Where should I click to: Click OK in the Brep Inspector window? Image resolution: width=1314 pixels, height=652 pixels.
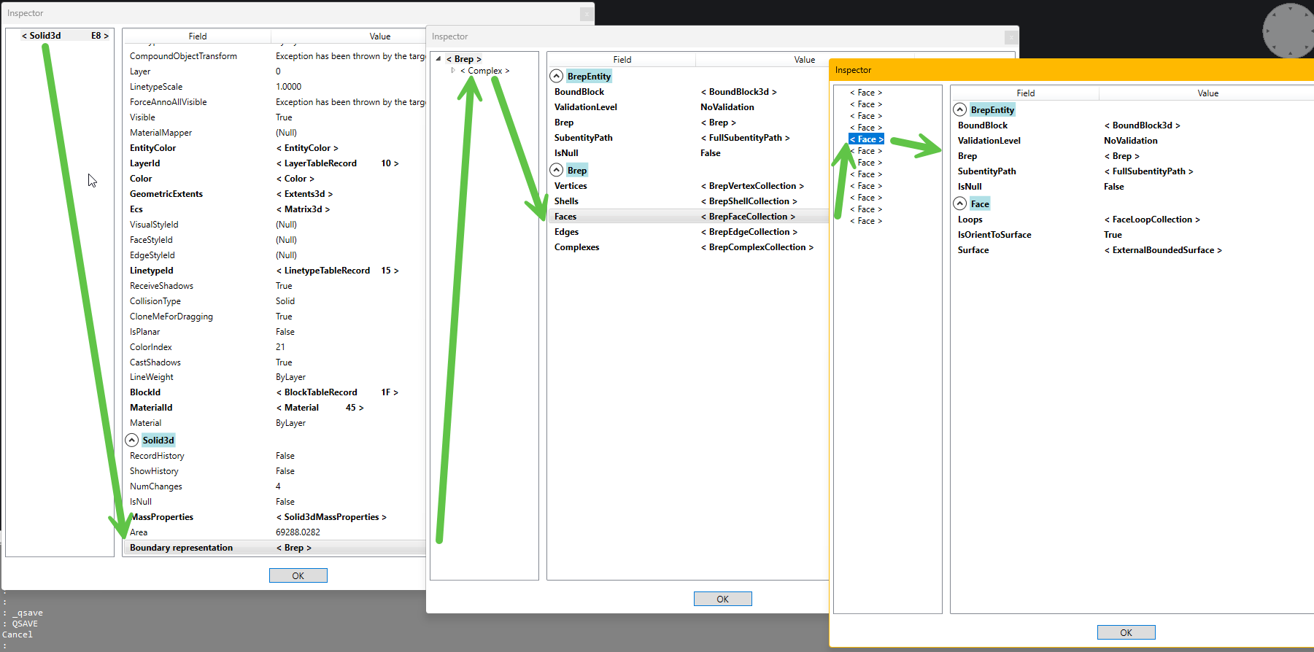[x=722, y=599]
